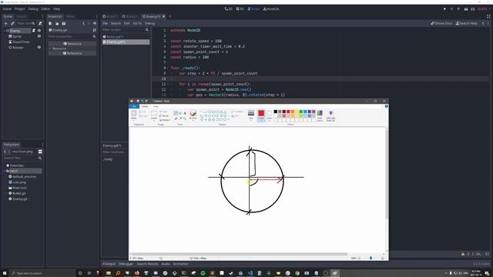Play the project with the run icon

[444, 8]
